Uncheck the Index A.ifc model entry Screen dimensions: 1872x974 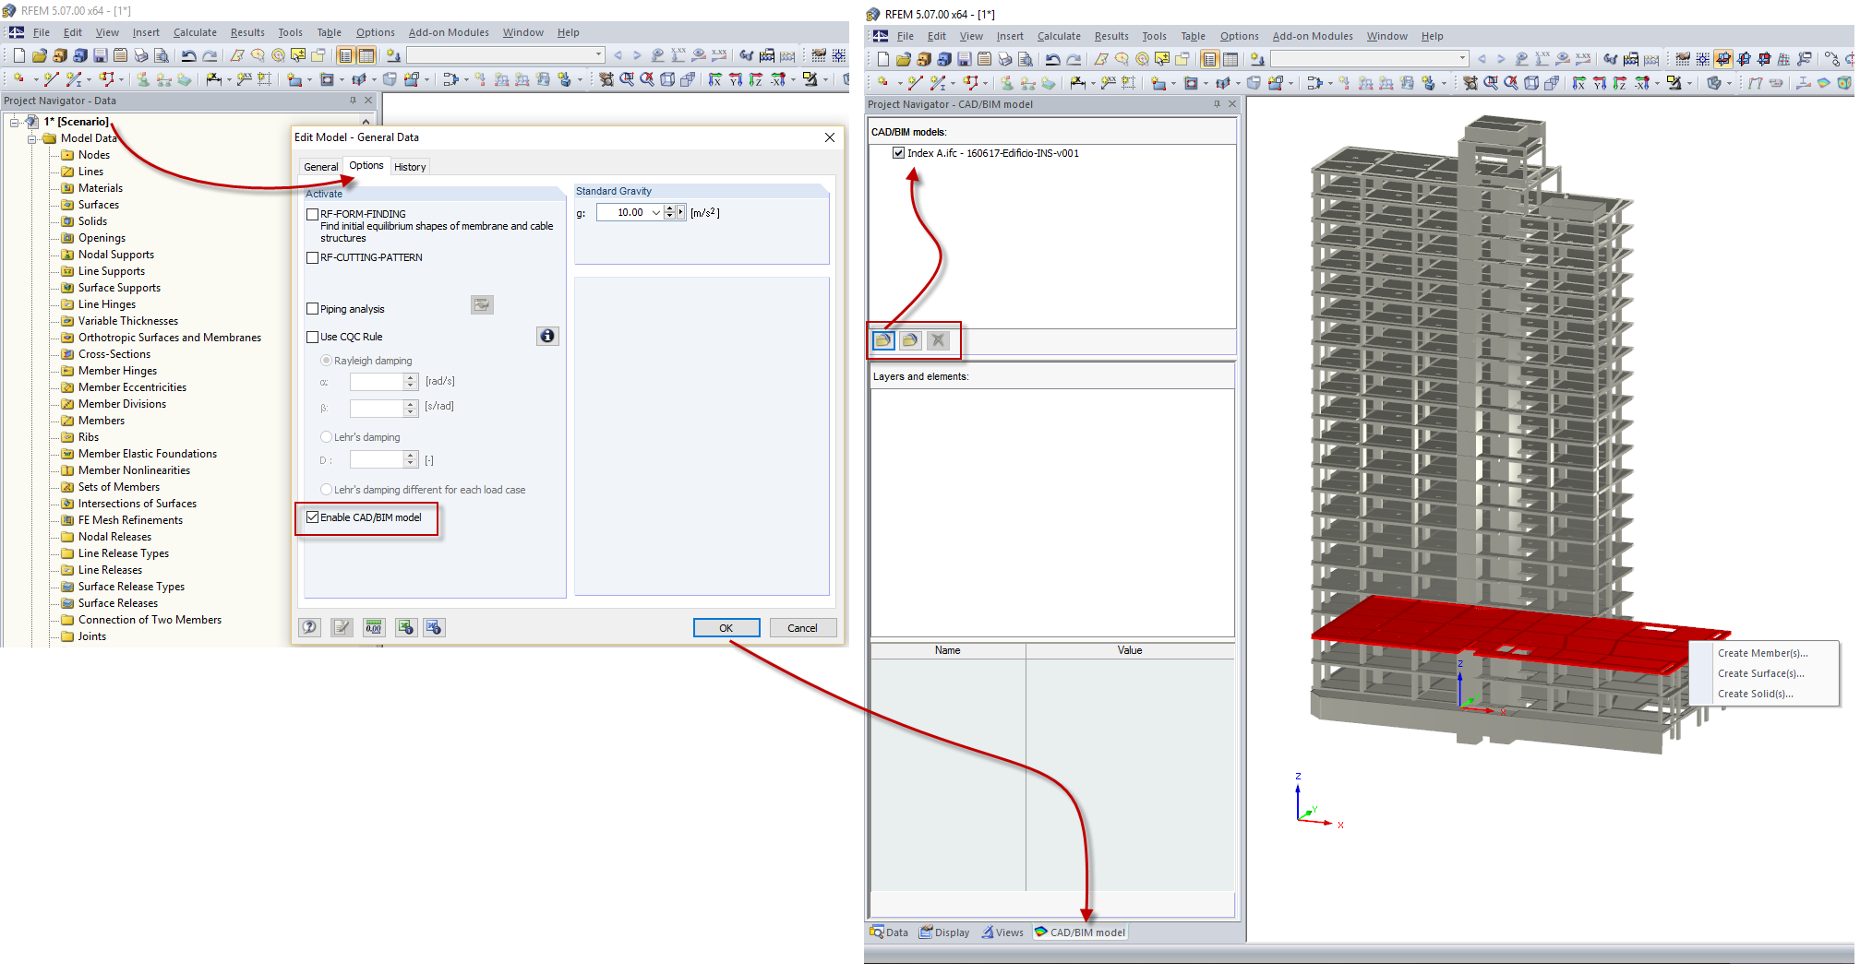(x=897, y=153)
